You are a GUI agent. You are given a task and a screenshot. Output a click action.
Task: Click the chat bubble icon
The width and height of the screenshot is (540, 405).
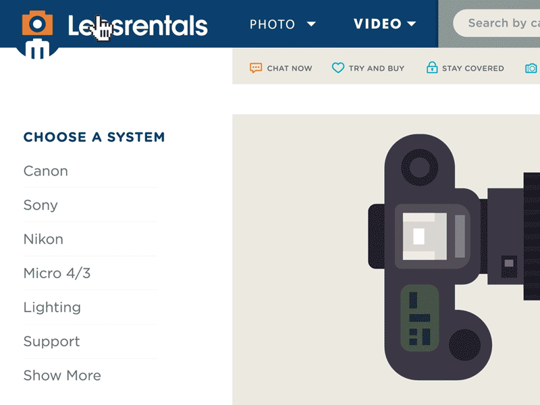point(256,68)
